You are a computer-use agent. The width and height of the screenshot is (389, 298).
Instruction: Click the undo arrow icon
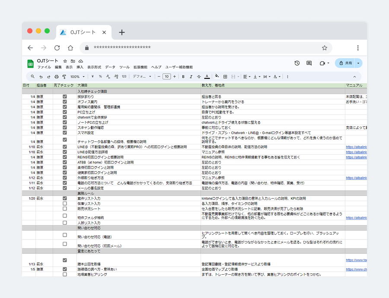pos(41,76)
